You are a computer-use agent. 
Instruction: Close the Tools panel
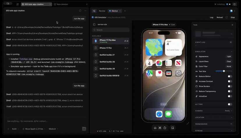(x=232, y=25)
